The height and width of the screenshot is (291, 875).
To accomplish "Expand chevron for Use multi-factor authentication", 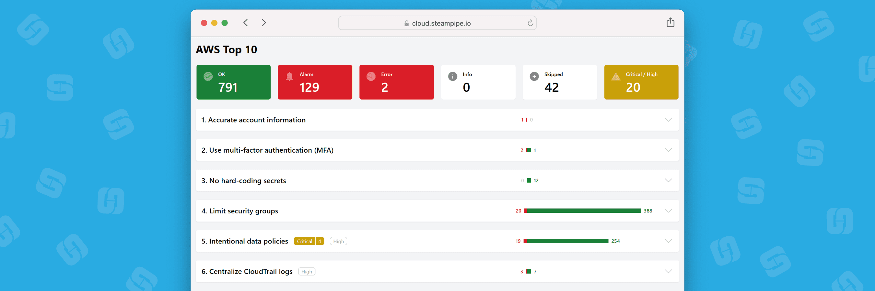I will coord(668,150).
